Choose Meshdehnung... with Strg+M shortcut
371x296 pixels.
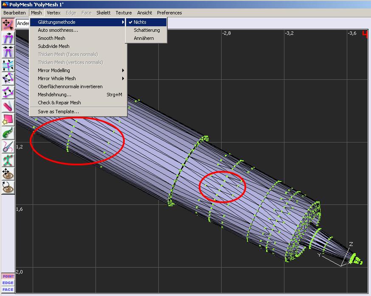click(x=78, y=94)
